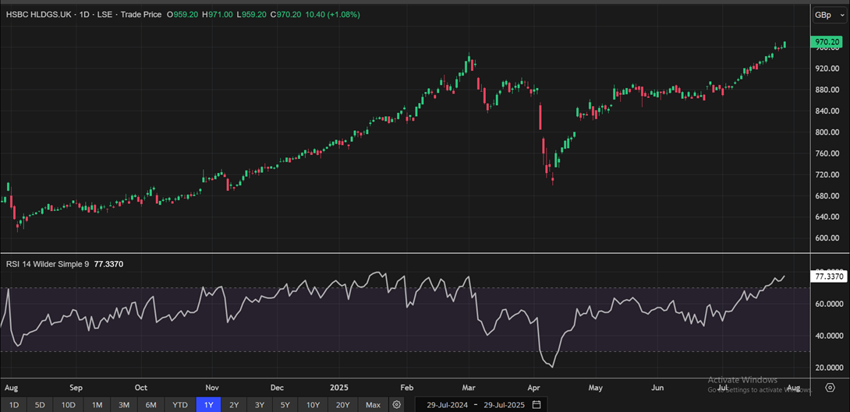This screenshot has width=850, height=412.
Task: Set chart range to 6M
Action: pyautogui.click(x=151, y=405)
